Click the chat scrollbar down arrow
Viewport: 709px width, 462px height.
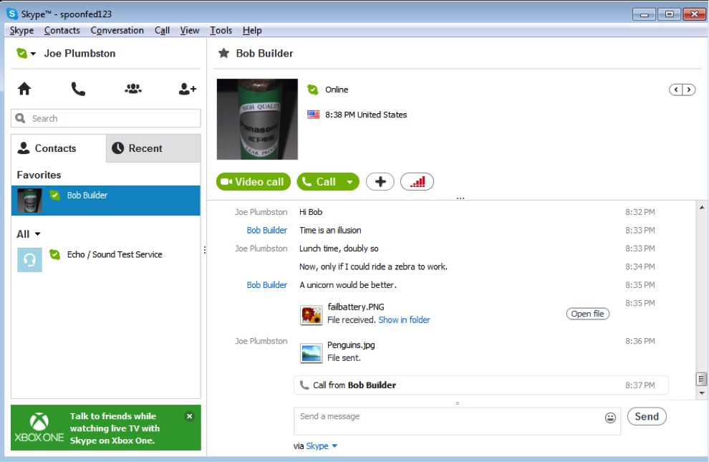(x=701, y=393)
